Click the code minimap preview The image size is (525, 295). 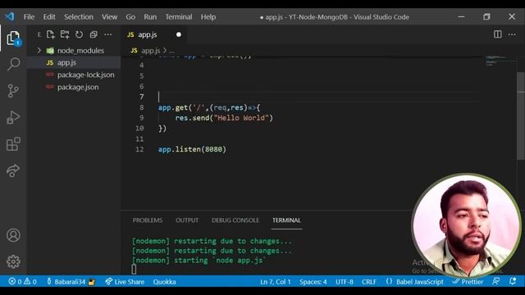point(495,60)
